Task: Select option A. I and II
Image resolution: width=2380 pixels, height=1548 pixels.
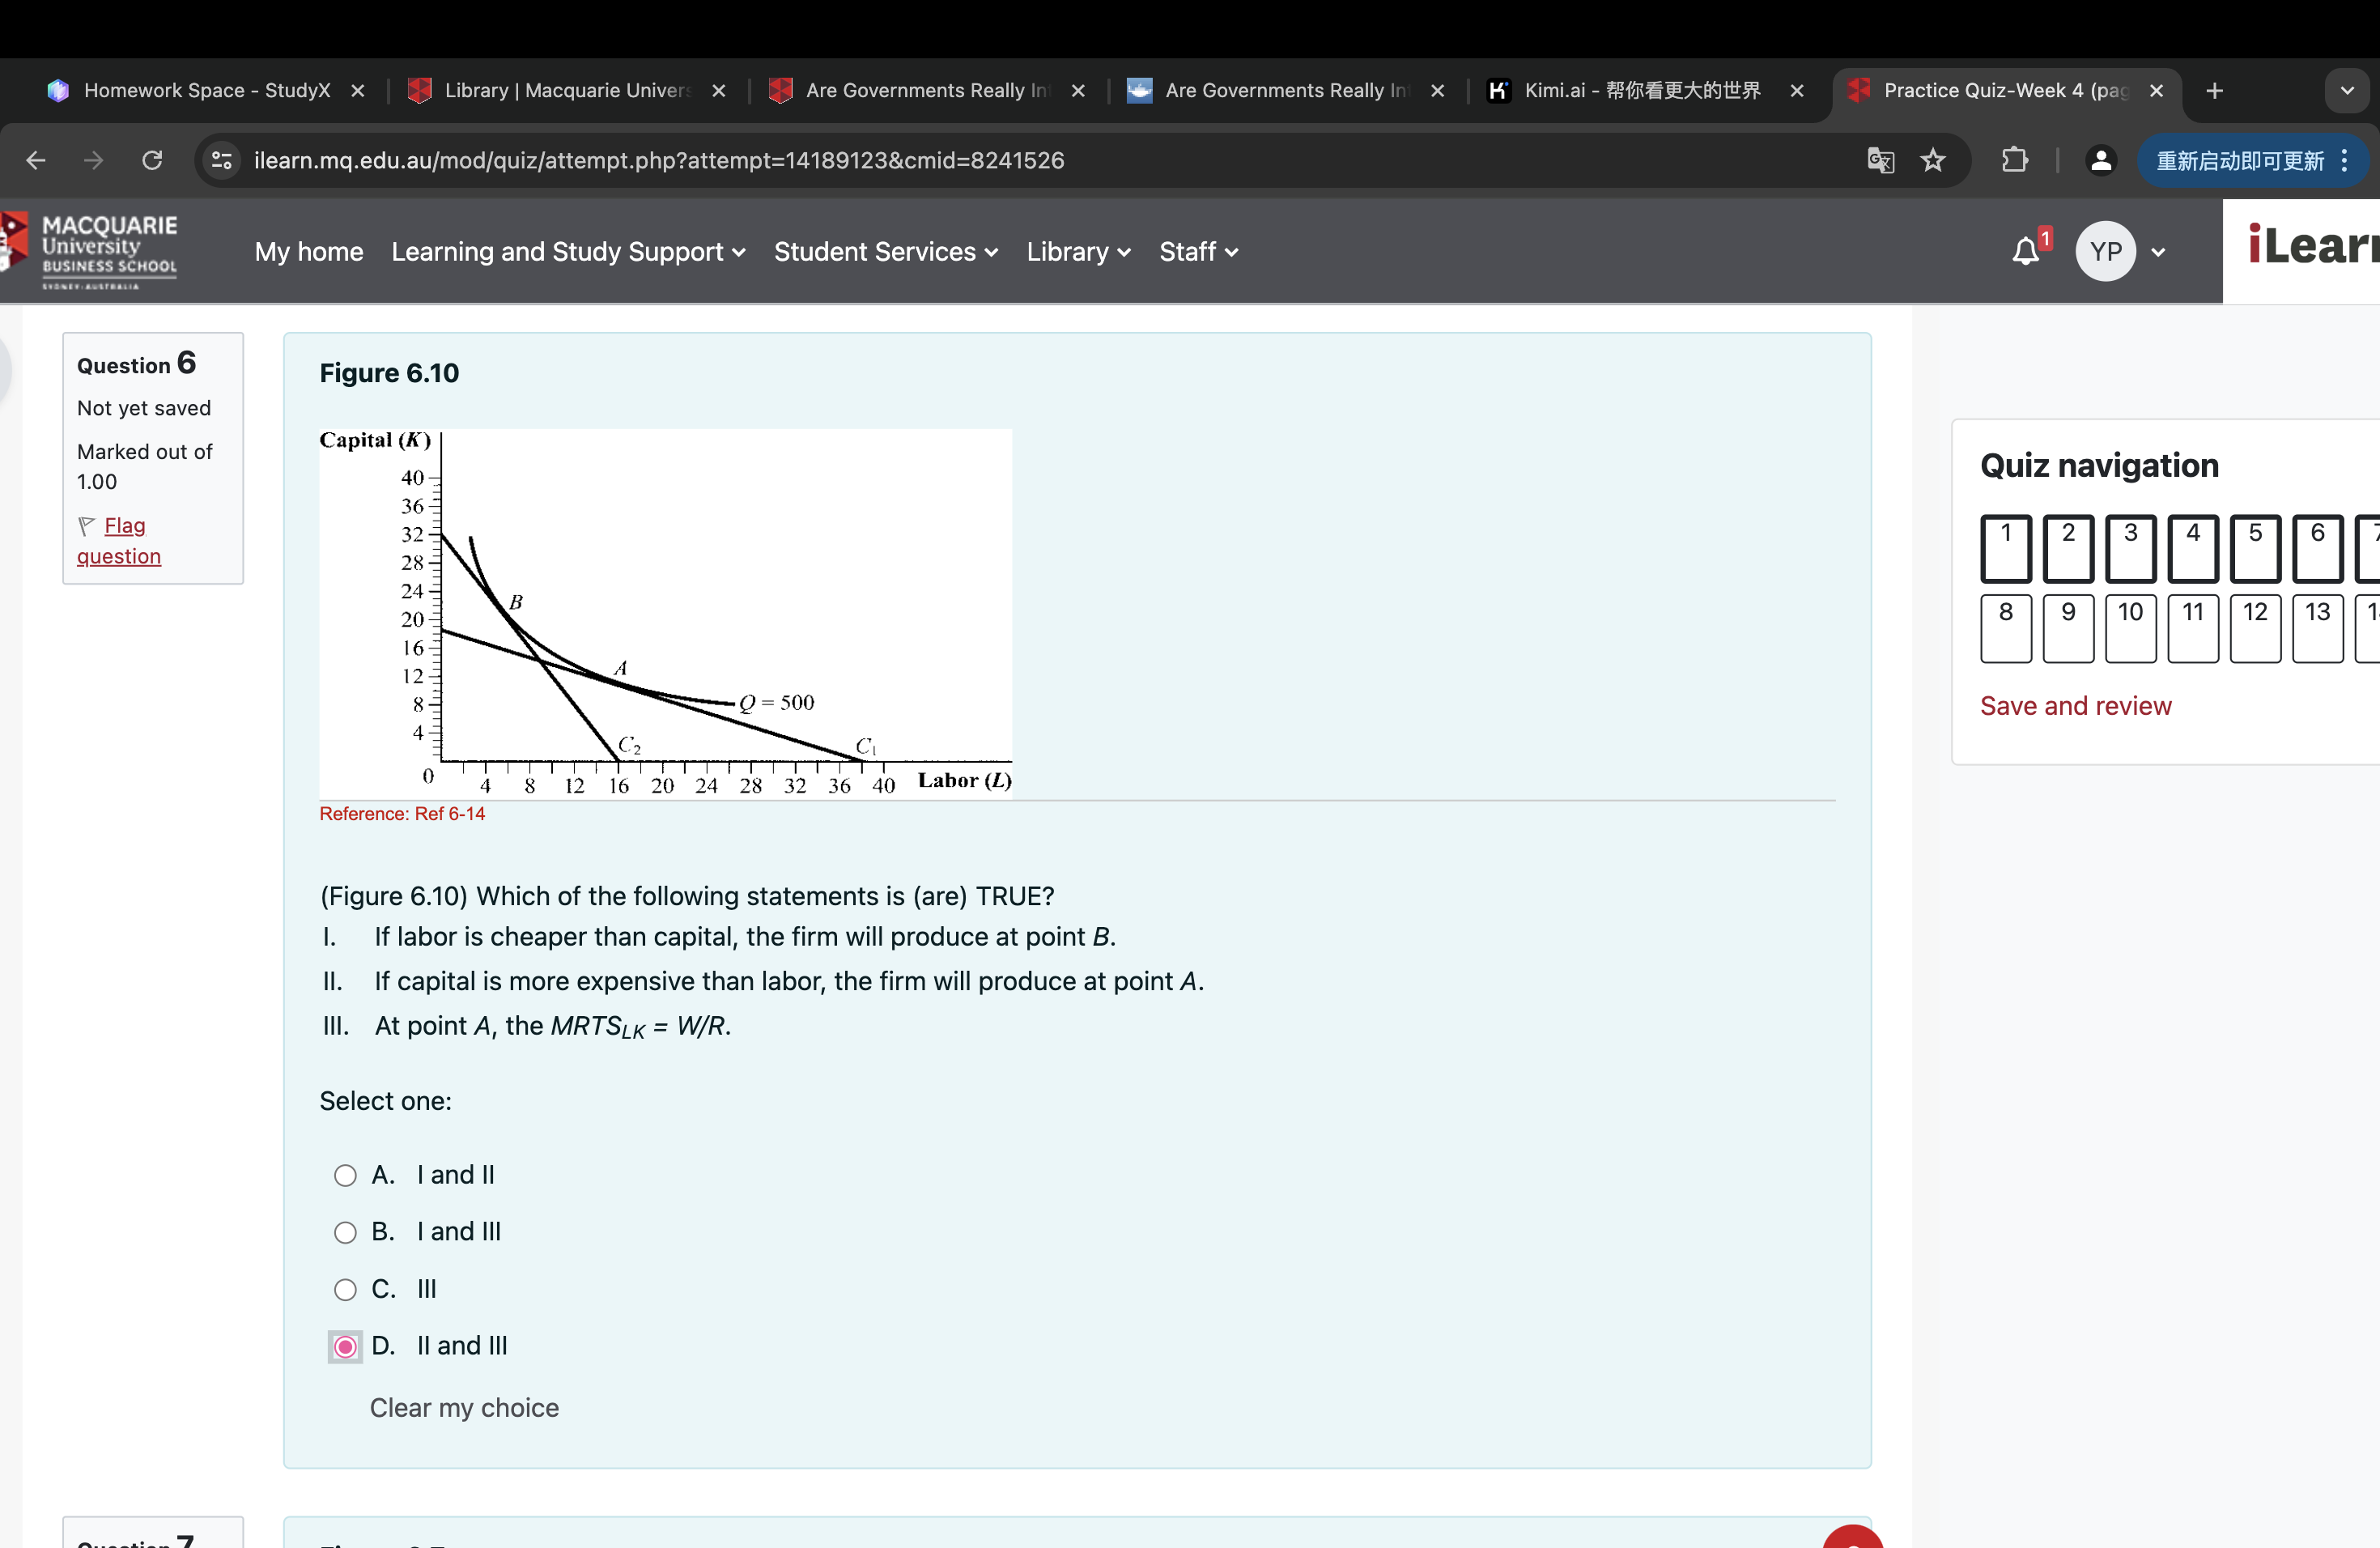Action: [345, 1175]
